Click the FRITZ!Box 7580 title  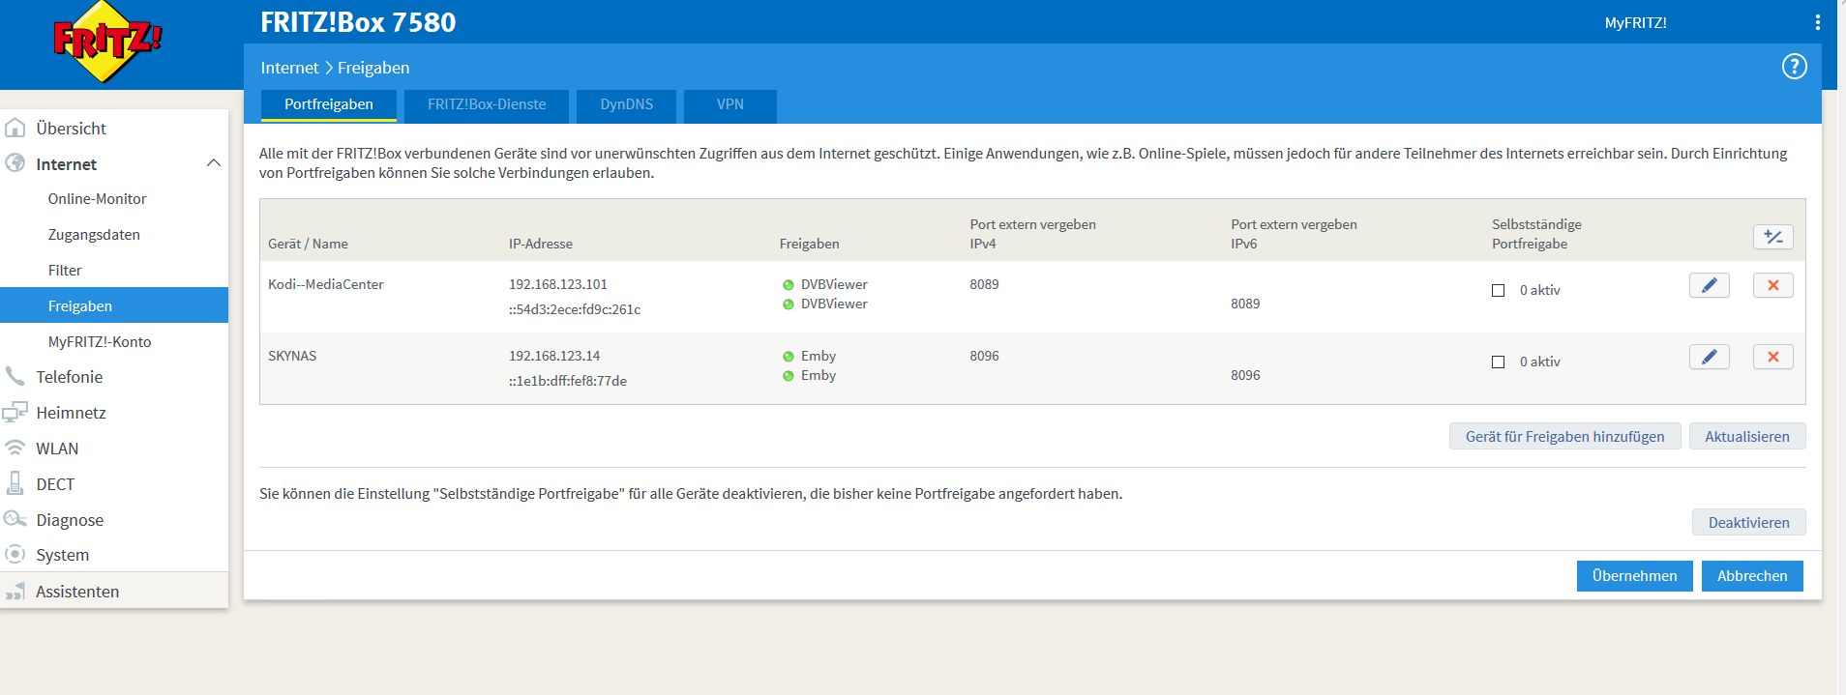pos(358,22)
